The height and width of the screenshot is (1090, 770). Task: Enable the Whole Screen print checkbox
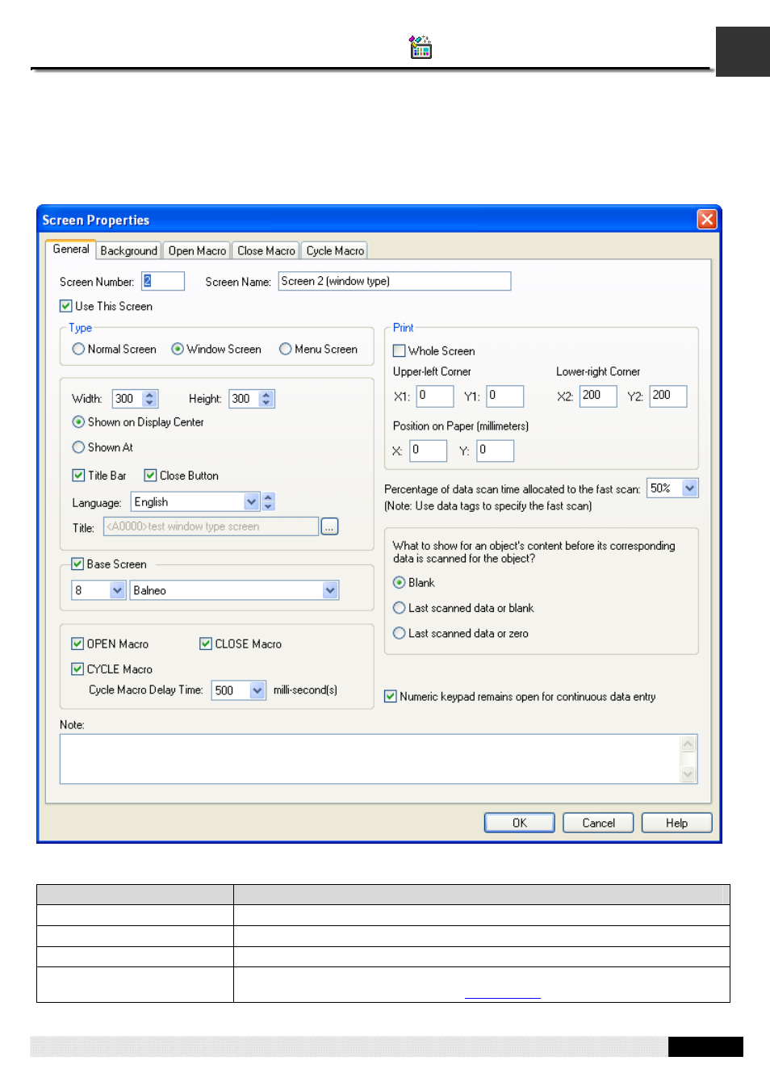399,350
